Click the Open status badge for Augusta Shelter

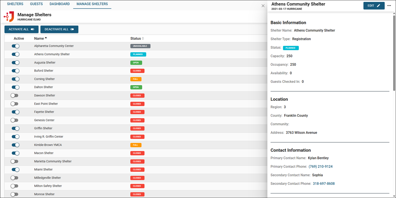(x=136, y=63)
